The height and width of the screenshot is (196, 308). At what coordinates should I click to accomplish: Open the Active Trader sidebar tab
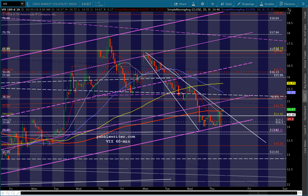(305, 59)
